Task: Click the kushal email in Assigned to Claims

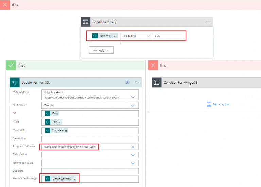Action: (x=70, y=147)
